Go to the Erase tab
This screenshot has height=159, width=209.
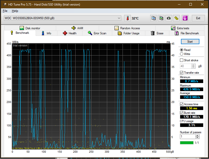coord(157,33)
